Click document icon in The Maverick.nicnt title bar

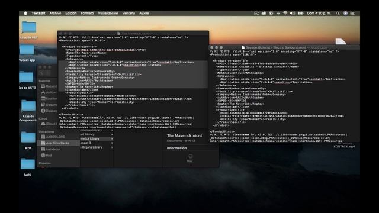click(x=118, y=33)
